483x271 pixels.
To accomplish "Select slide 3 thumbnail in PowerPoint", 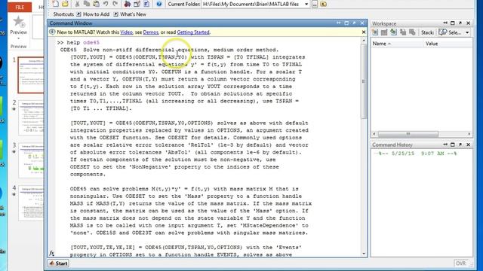I will 31,160.
